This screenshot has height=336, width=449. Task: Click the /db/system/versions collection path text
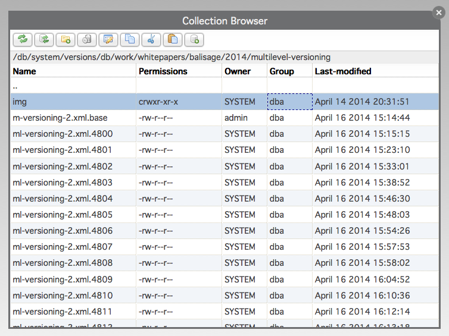click(x=172, y=57)
